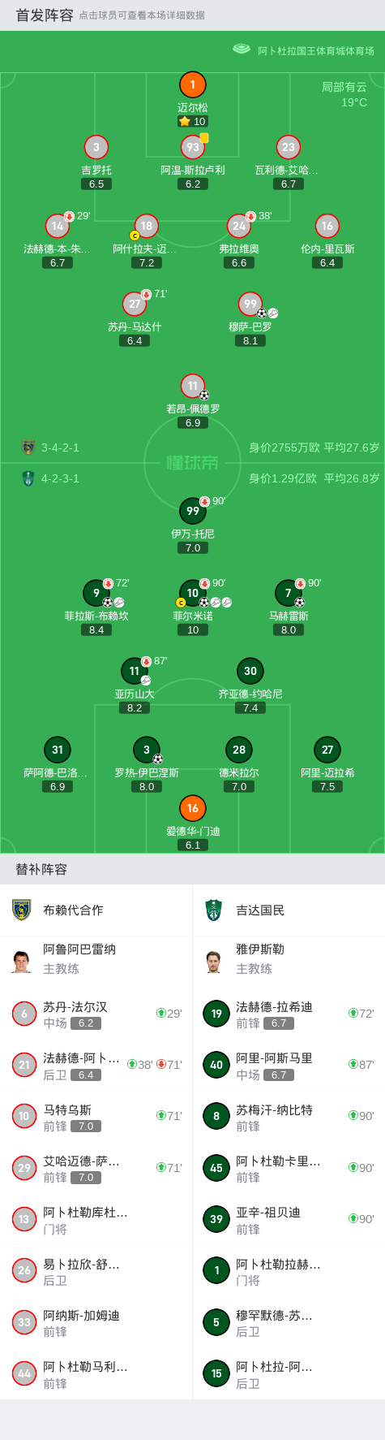Select substitute 苏丹-法尔汉 row

click(x=96, y=1014)
